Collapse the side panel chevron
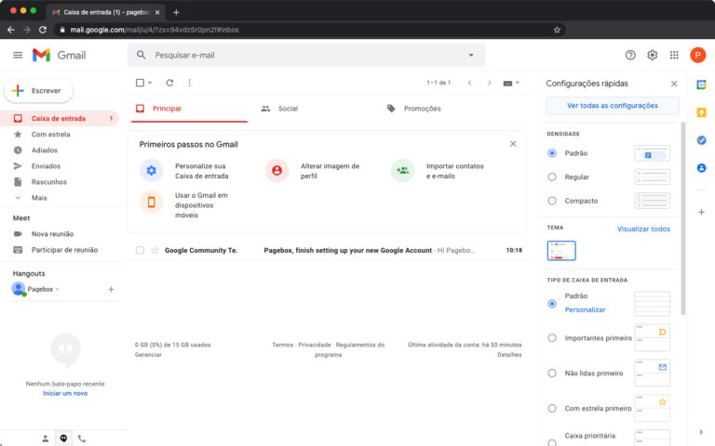The height and width of the screenshot is (446, 715). tap(701, 432)
